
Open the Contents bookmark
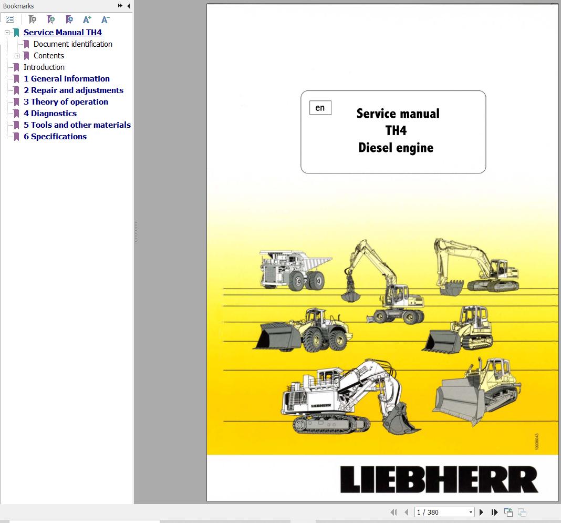click(49, 56)
